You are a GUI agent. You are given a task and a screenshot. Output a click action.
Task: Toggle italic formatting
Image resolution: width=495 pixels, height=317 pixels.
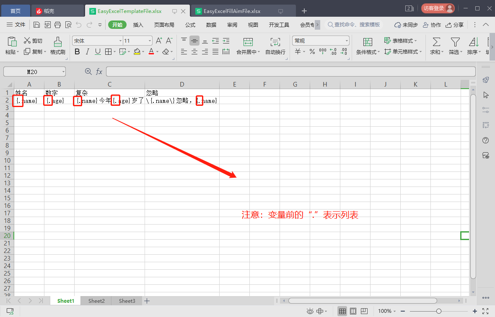click(x=87, y=51)
